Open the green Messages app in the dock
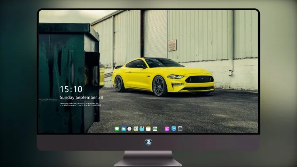This screenshot has width=297, height=167. click(117, 129)
